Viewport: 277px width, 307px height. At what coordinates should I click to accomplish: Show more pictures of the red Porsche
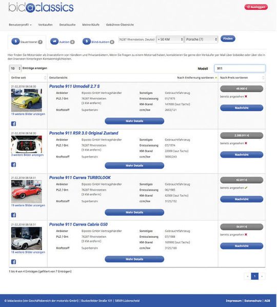28,206
